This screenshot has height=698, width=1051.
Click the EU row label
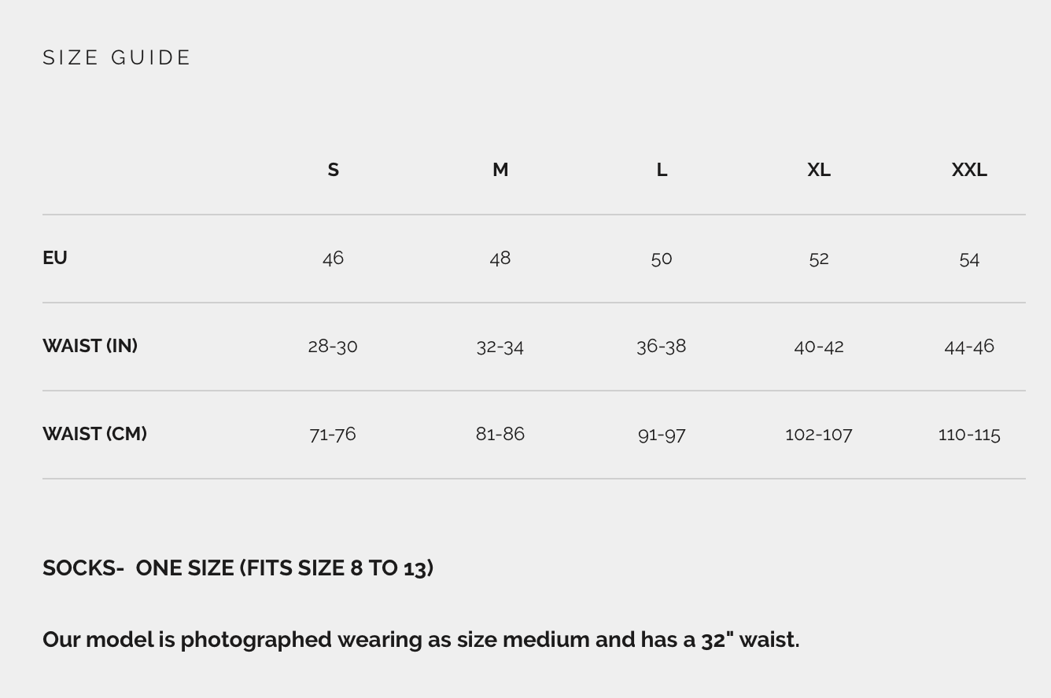pyautogui.click(x=55, y=258)
